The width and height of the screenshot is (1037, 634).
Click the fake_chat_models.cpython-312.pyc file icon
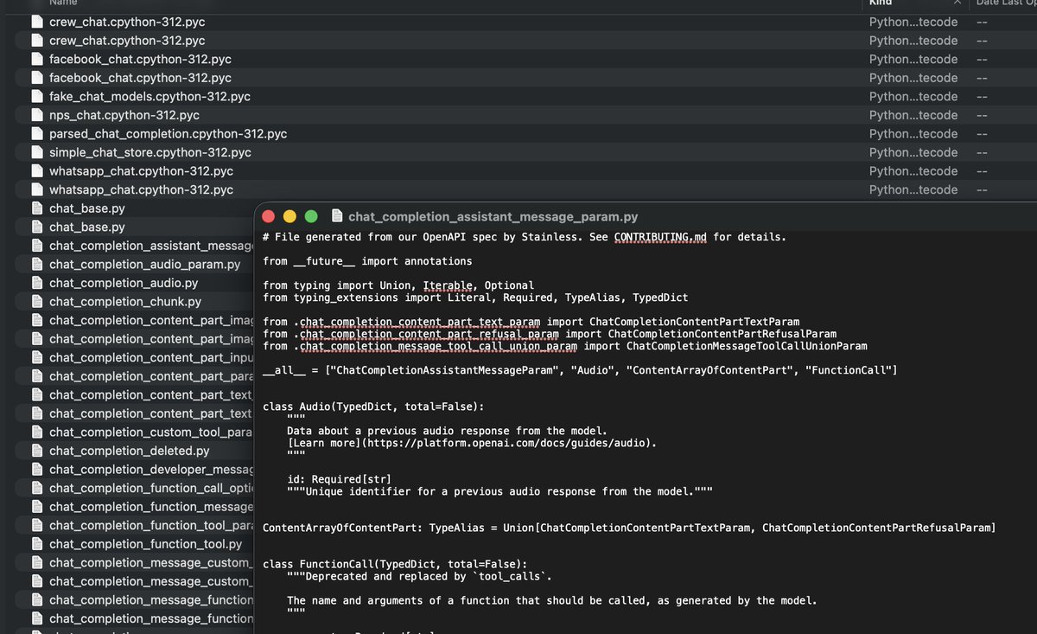pos(37,97)
